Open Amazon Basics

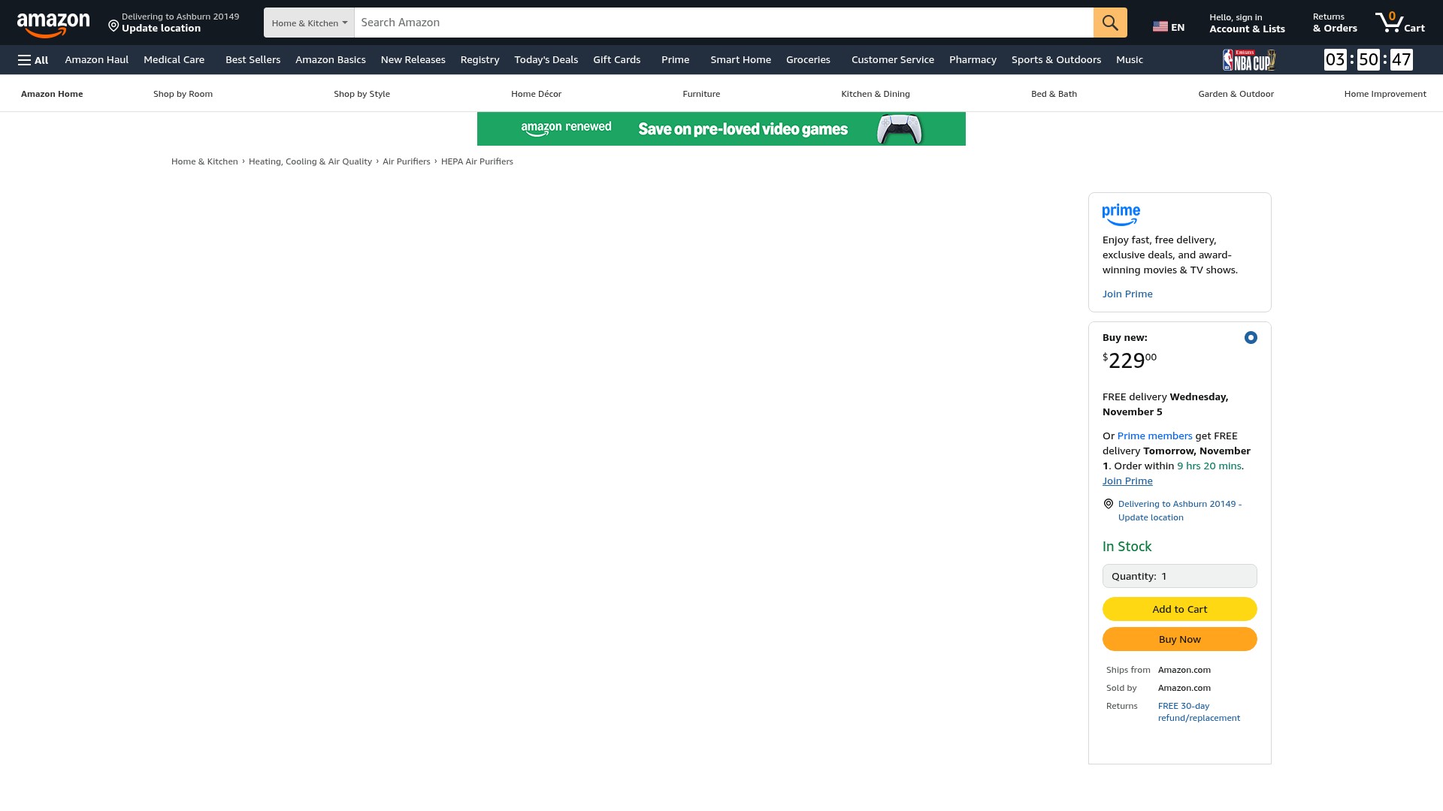coord(331,60)
